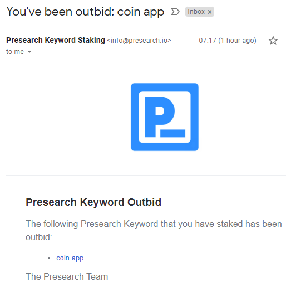
Task: Open the Inbox label
Action: (196, 12)
